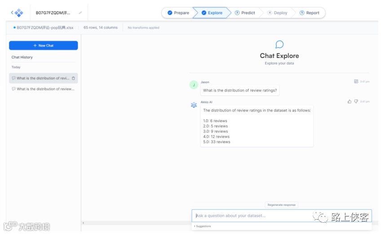The image size is (381, 234).
Task: Click the '1.0: 6 reviews' line
Action: point(215,121)
